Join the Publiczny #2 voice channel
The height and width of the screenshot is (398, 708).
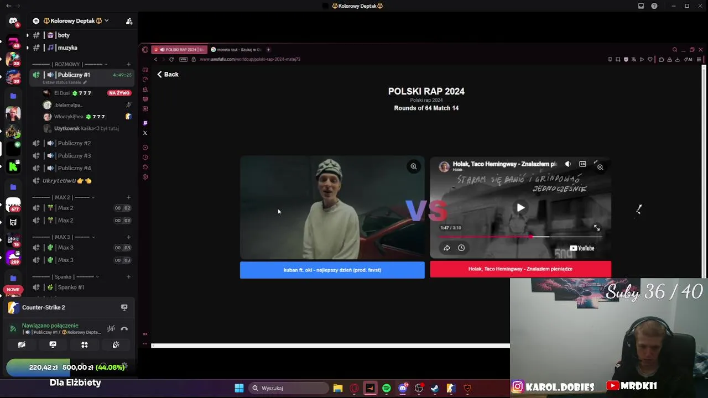74,143
